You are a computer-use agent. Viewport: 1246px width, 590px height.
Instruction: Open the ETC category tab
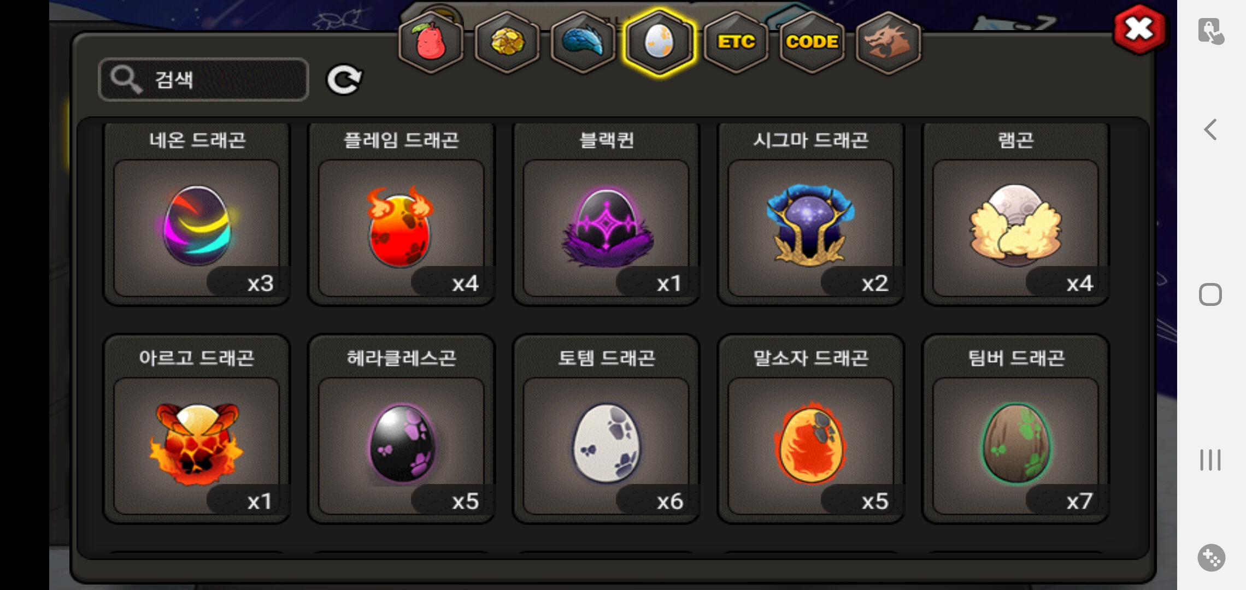(x=736, y=43)
